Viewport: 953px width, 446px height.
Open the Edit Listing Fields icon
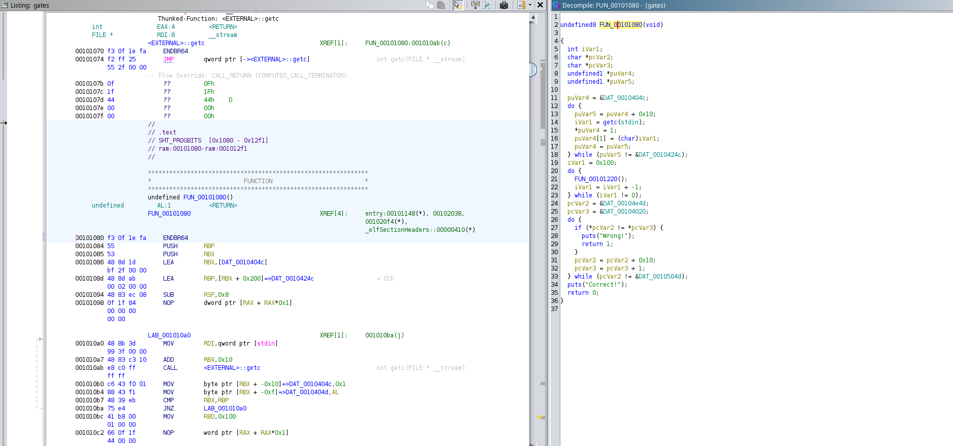click(x=475, y=5)
